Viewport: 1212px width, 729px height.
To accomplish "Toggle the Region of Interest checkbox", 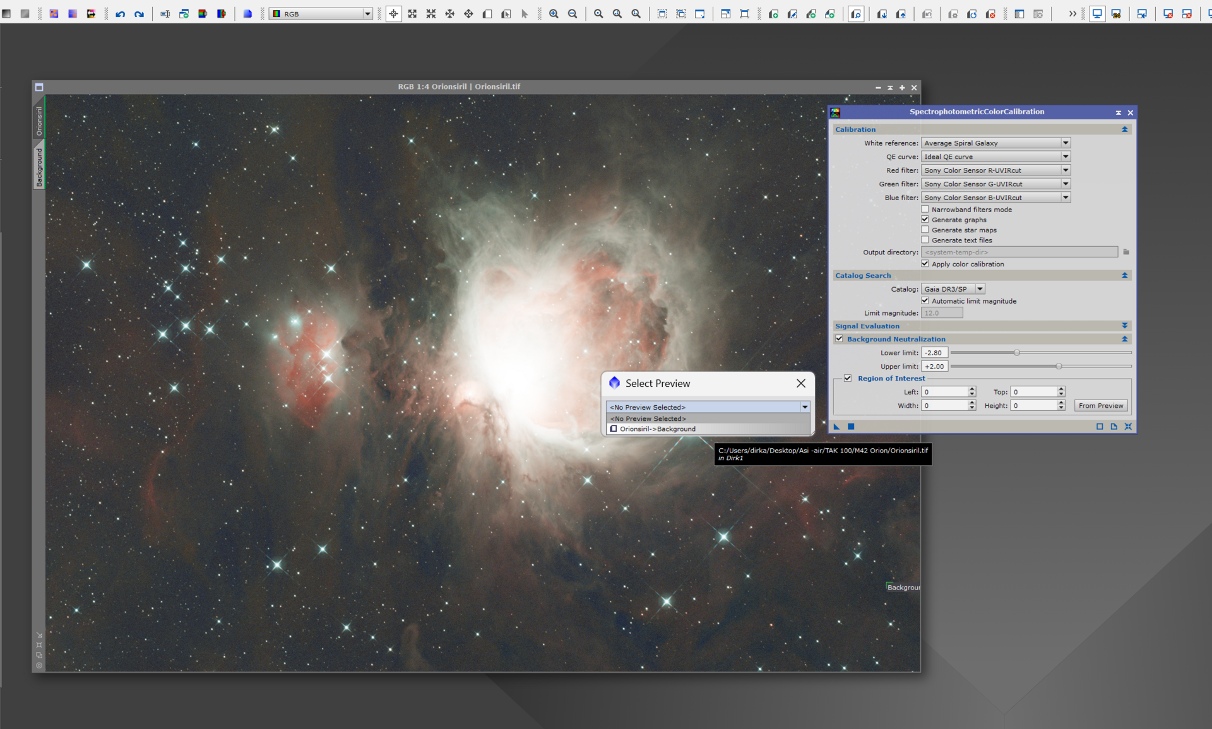I will pyautogui.click(x=848, y=378).
